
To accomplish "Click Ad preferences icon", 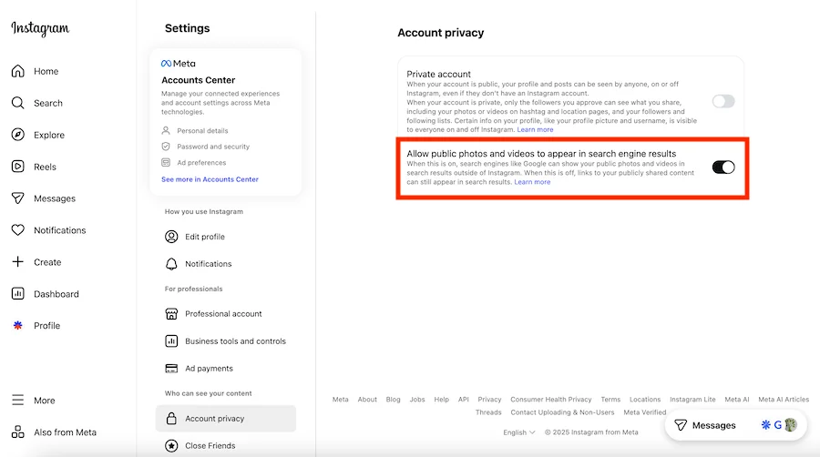I will click(166, 162).
